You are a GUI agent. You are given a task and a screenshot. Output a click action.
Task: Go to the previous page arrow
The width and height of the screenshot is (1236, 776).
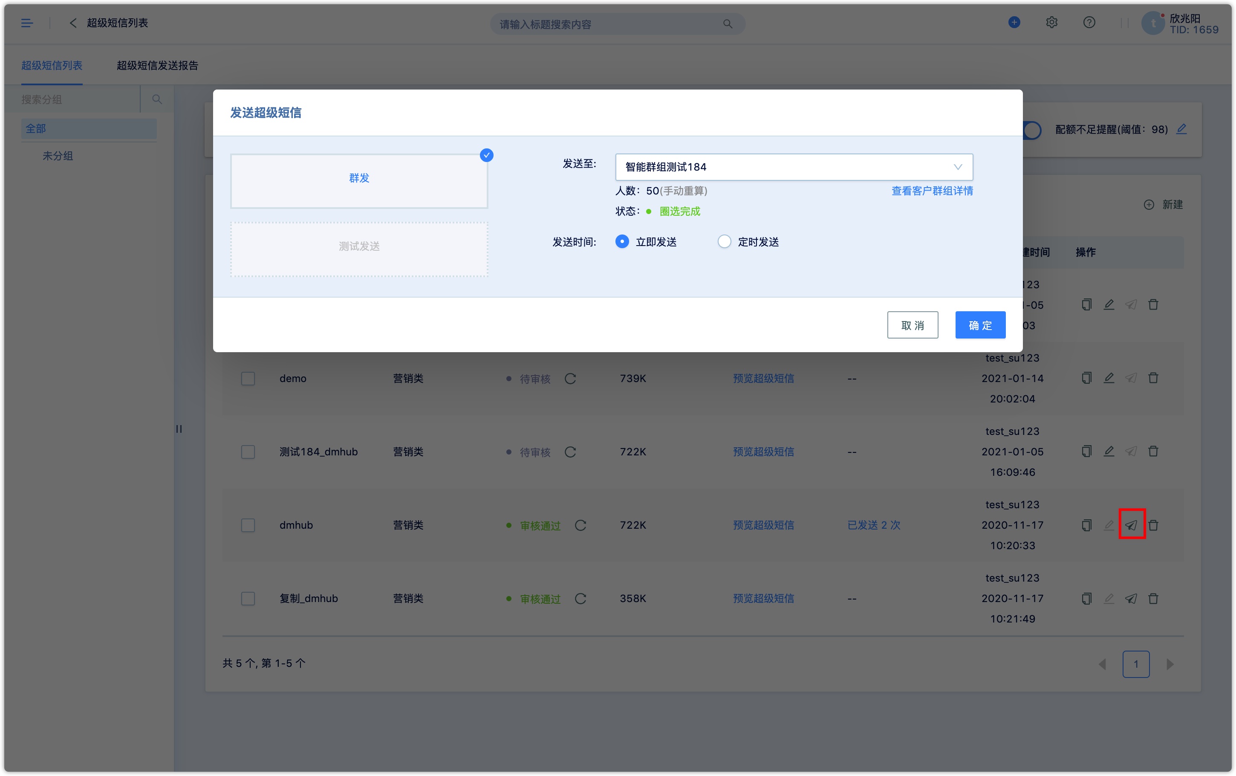pyautogui.click(x=1102, y=665)
